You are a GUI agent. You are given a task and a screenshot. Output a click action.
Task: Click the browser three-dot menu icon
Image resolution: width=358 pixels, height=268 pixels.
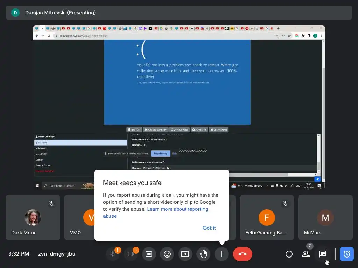coord(321,36)
